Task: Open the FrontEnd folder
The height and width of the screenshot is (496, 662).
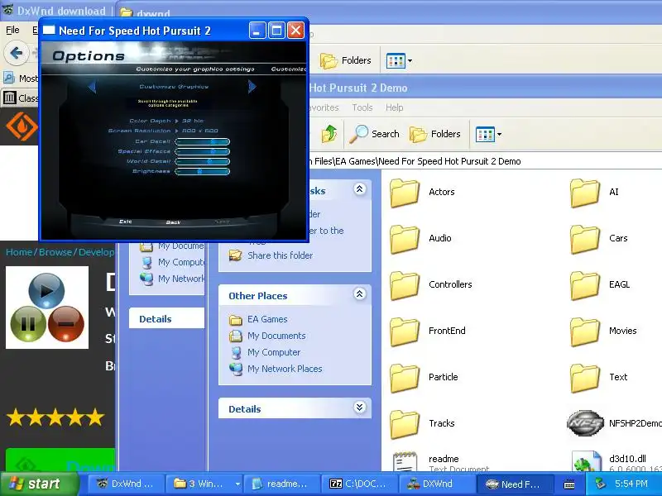Action: [x=427, y=331]
